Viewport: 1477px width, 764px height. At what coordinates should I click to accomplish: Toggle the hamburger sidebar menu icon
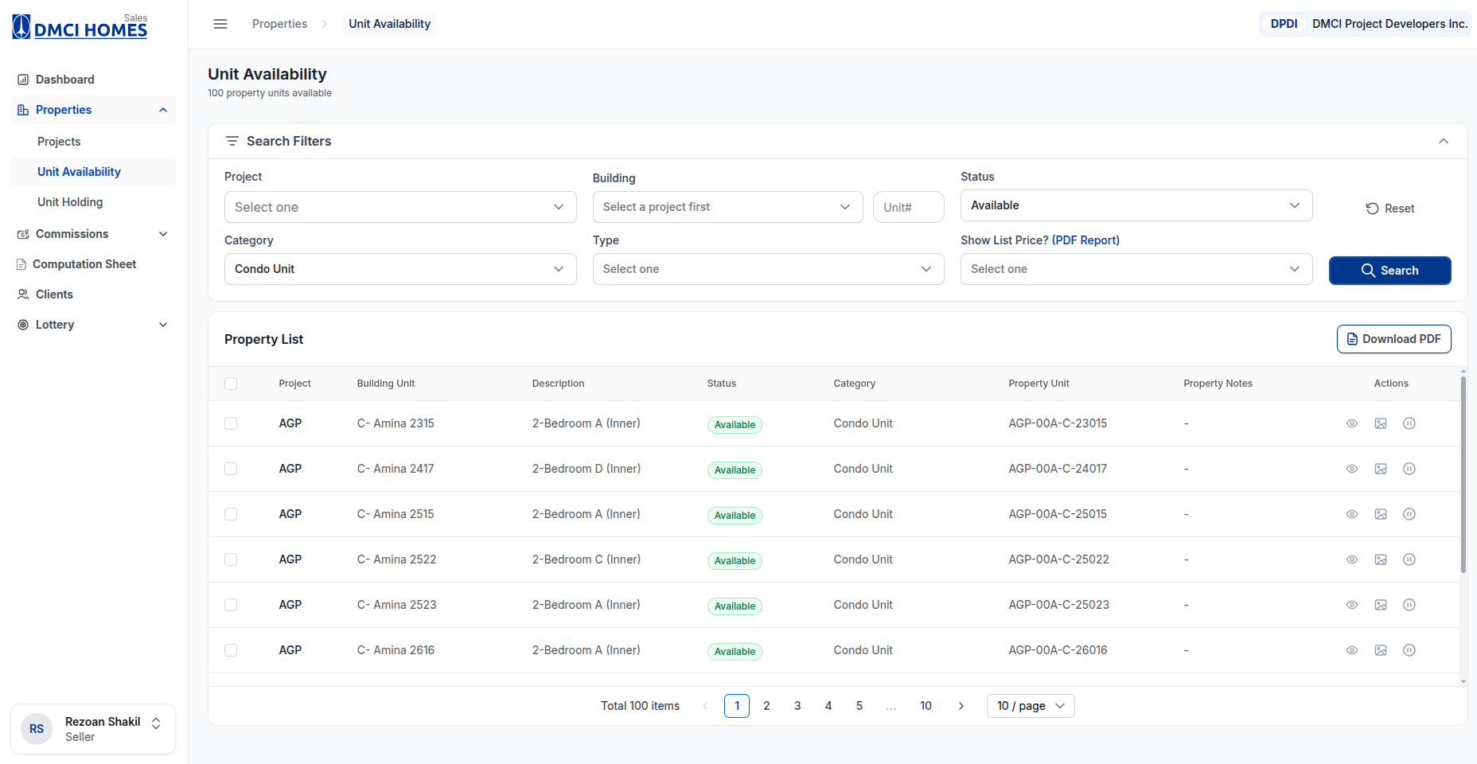[220, 24]
